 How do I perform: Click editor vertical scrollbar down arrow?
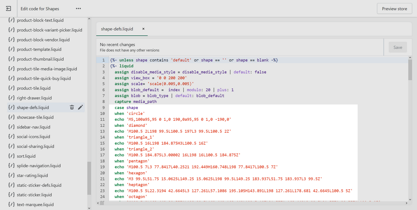pos(410,199)
